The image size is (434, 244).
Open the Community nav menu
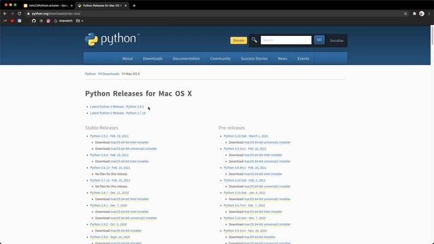tap(220, 59)
